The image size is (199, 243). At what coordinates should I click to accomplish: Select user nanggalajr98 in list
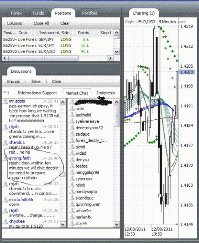pyautogui.click(x=87, y=172)
